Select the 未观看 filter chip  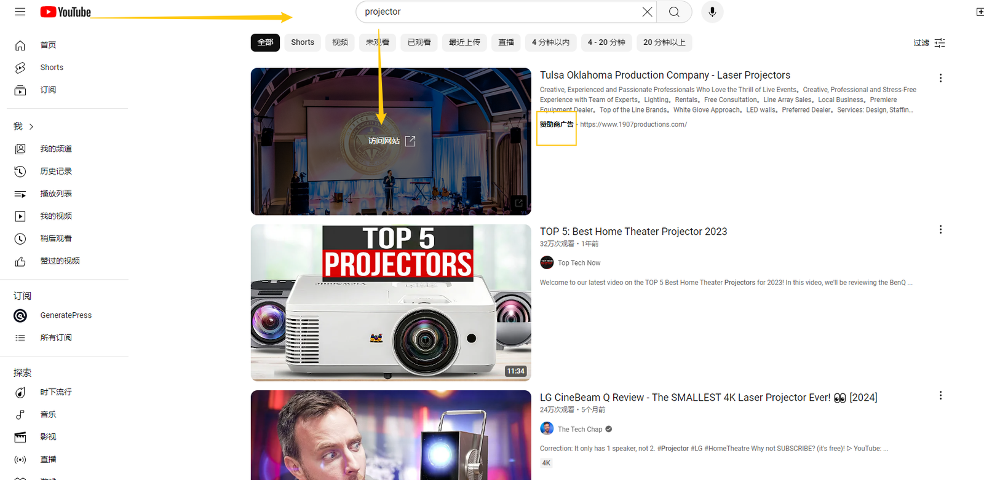378,42
